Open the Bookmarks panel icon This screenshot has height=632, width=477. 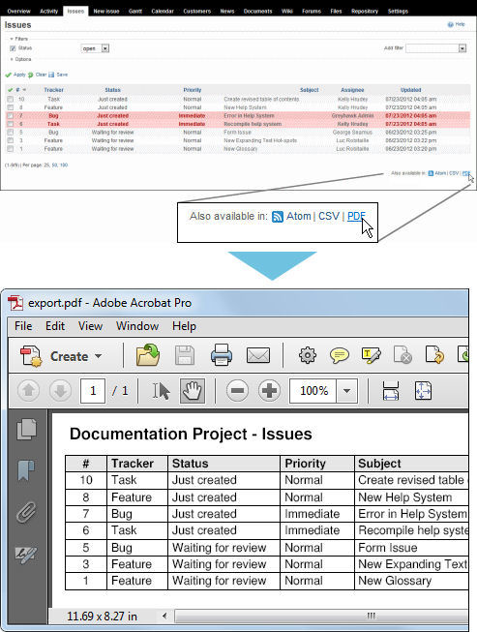[x=26, y=470]
